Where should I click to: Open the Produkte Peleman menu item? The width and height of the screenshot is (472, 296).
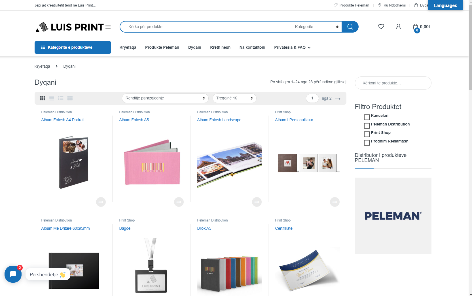click(162, 47)
